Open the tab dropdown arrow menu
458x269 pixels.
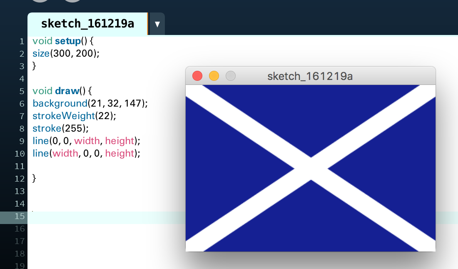click(157, 24)
